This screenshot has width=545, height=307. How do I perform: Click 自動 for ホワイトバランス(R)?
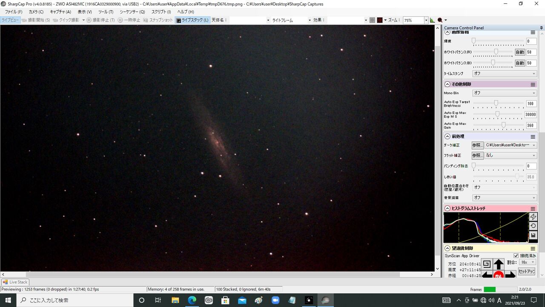[x=520, y=52]
